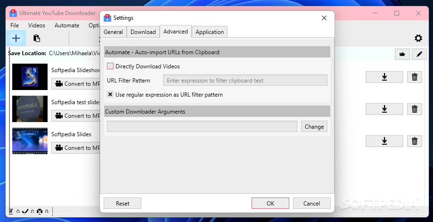Click Convert to MP for Softpedia Slides

[76, 148]
